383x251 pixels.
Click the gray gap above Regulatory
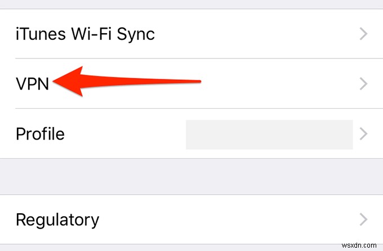191,177
